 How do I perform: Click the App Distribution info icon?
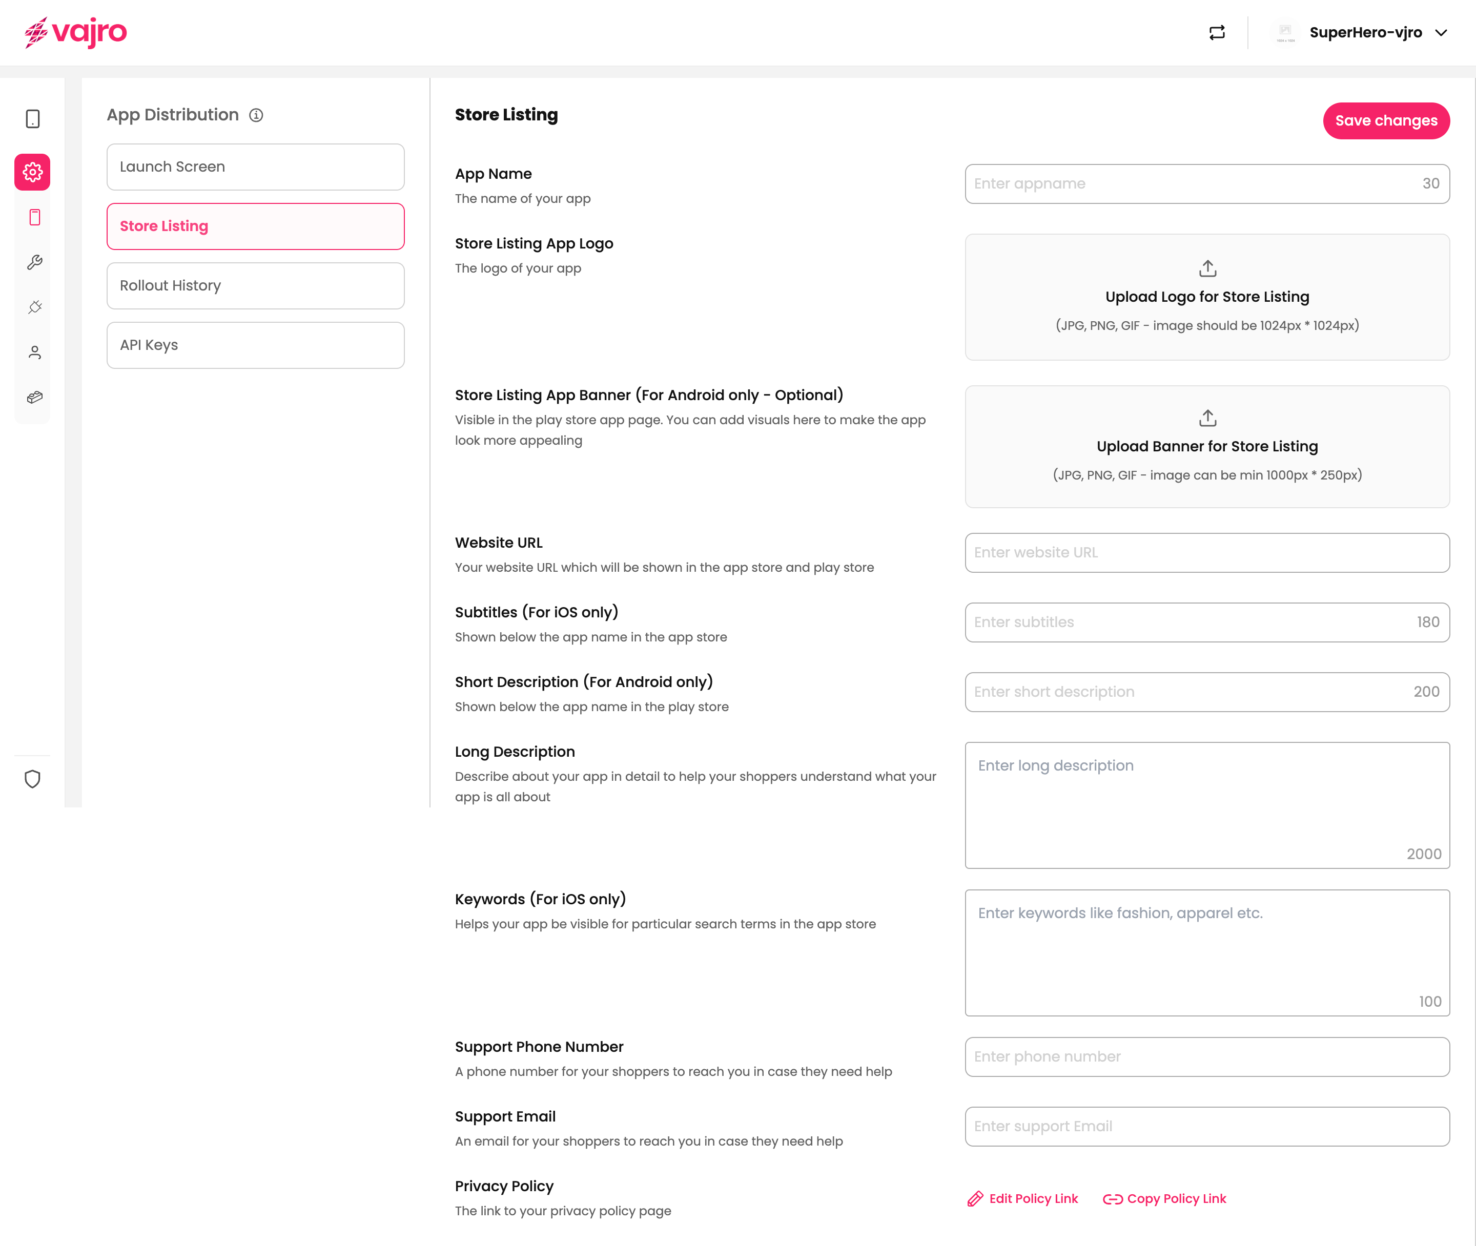(256, 115)
